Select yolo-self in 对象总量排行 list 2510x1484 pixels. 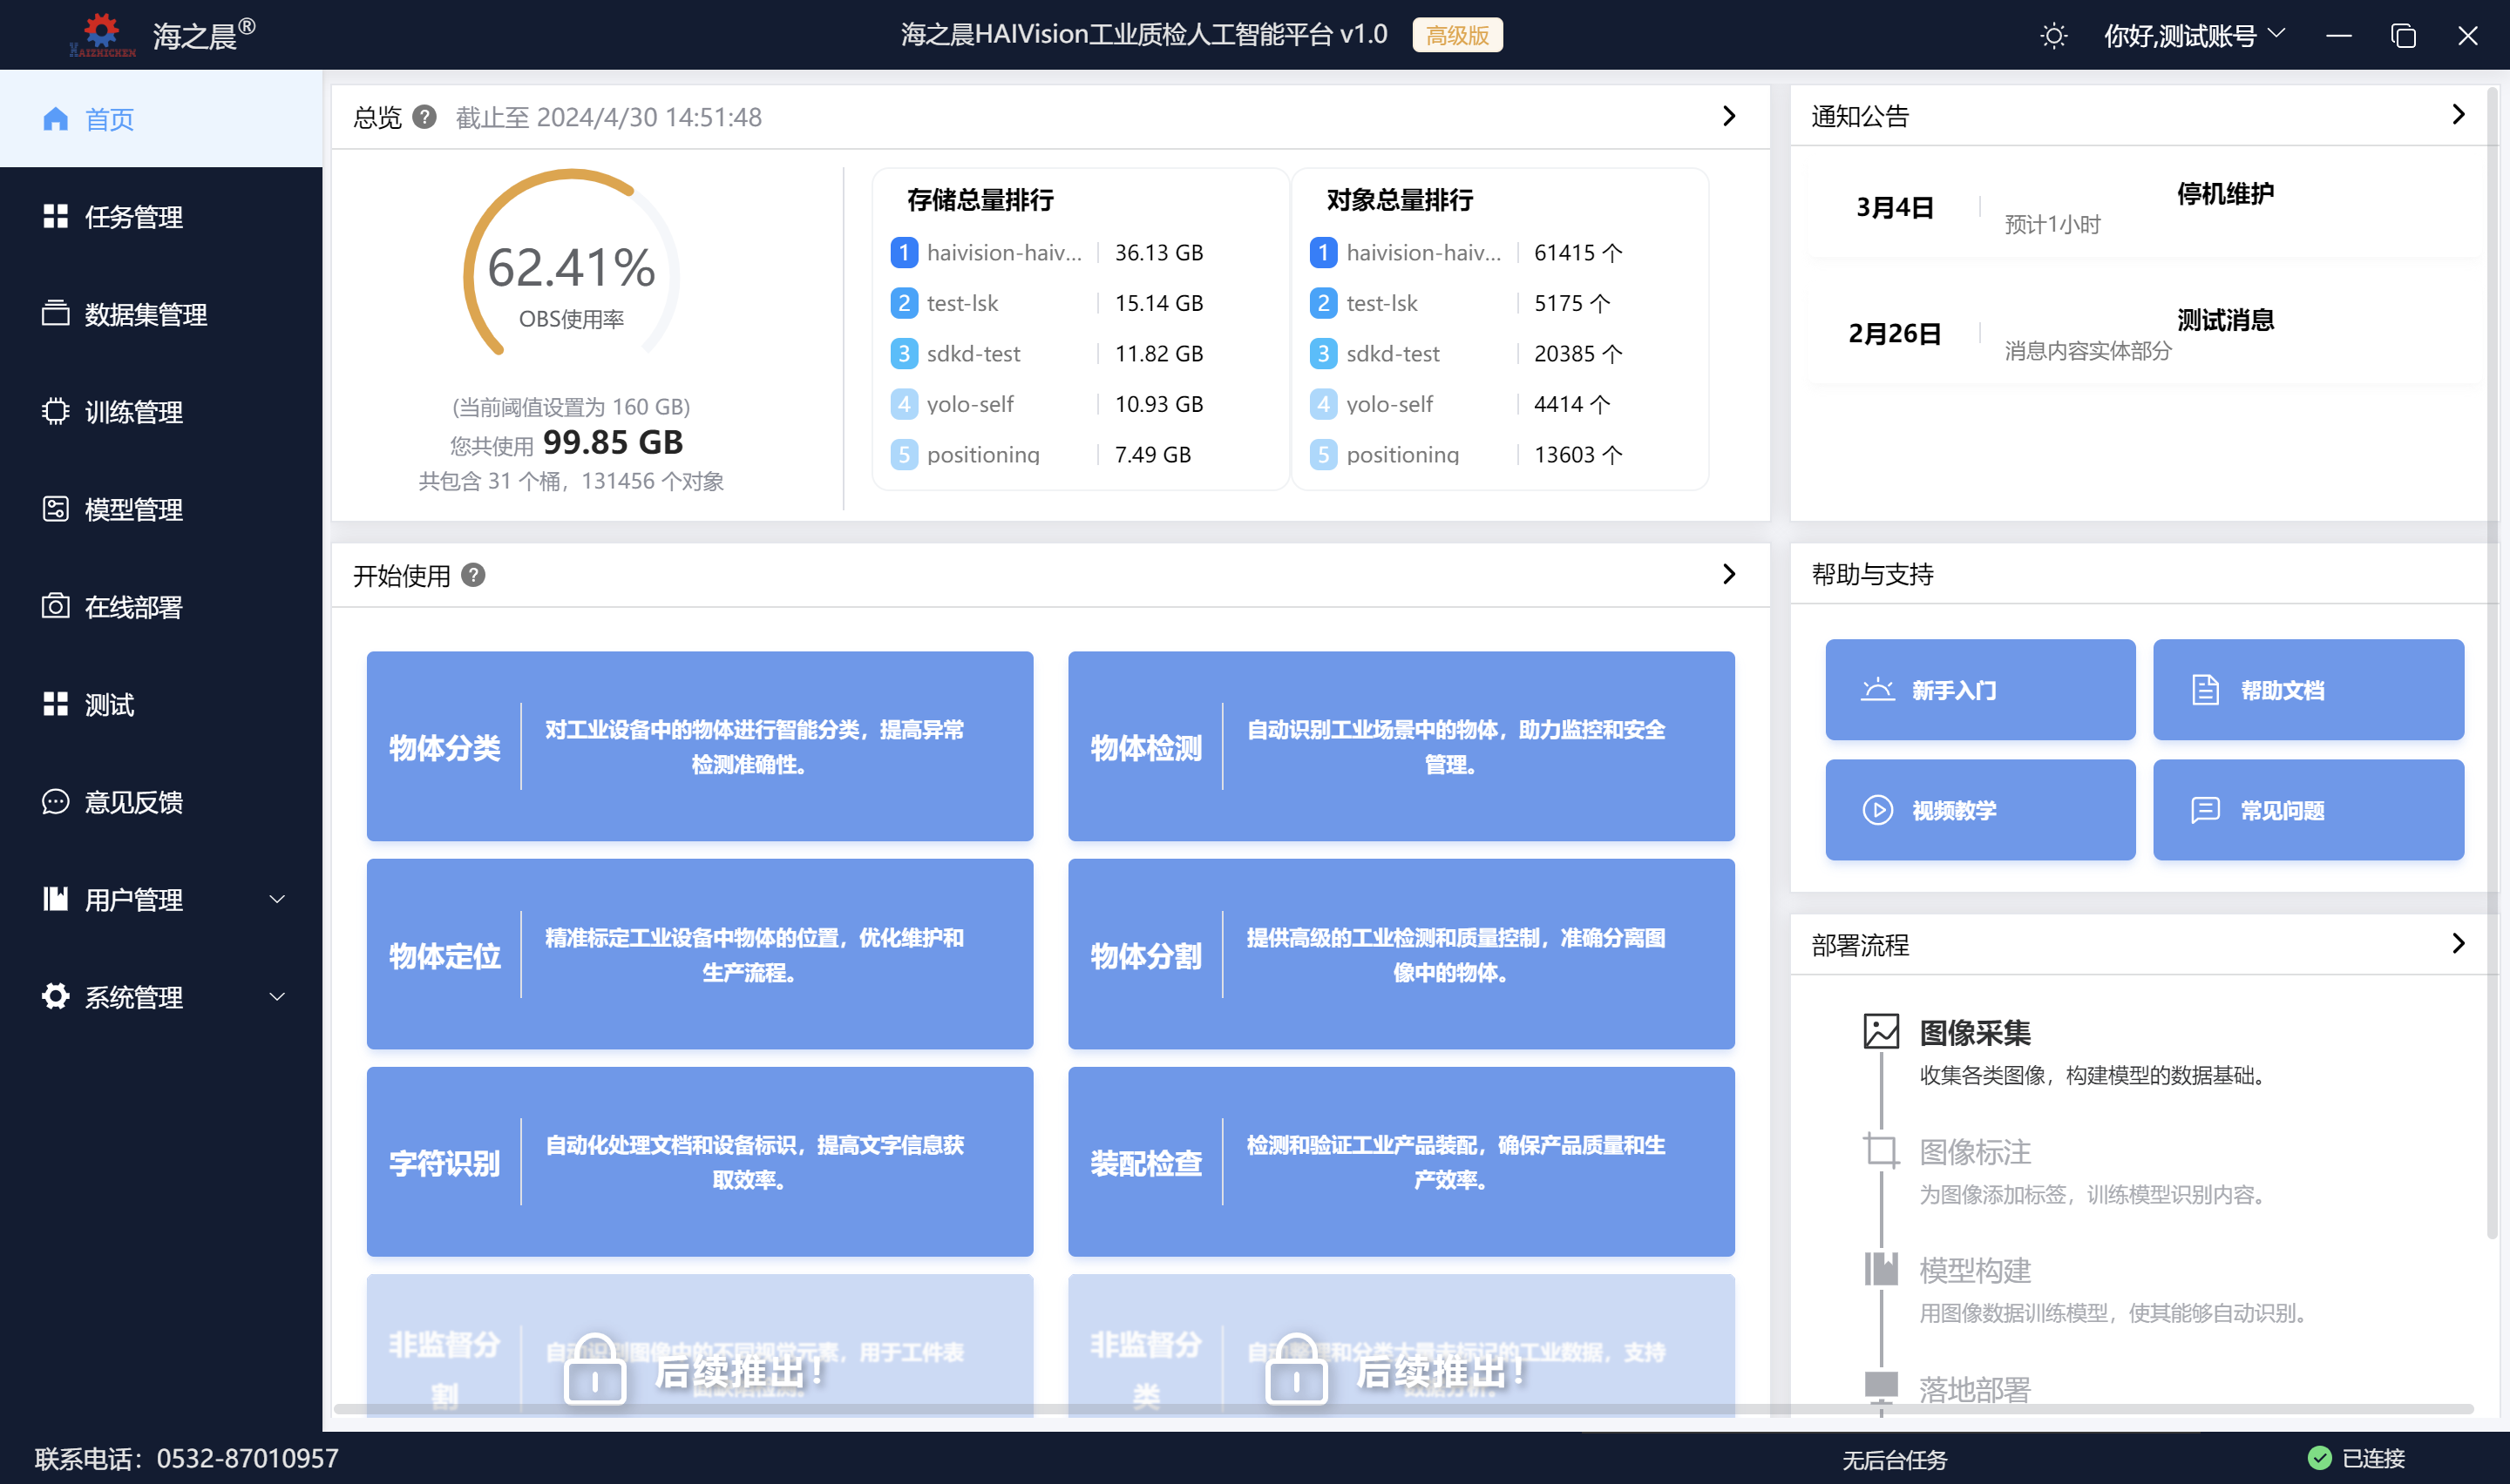point(1388,404)
